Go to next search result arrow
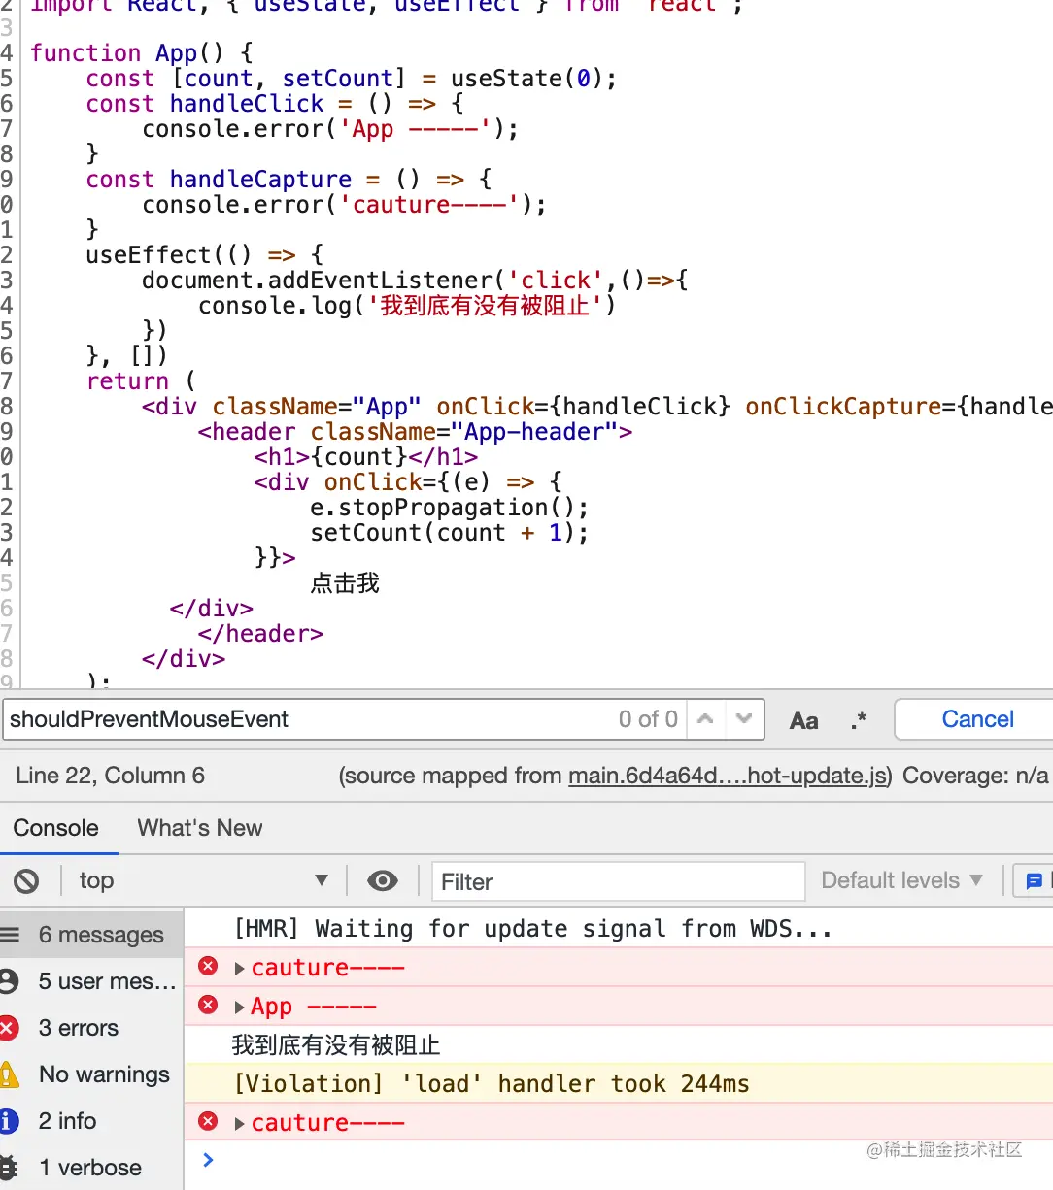Image resolution: width=1053 pixels, height=1190 pixels. (x=744, y=719)
